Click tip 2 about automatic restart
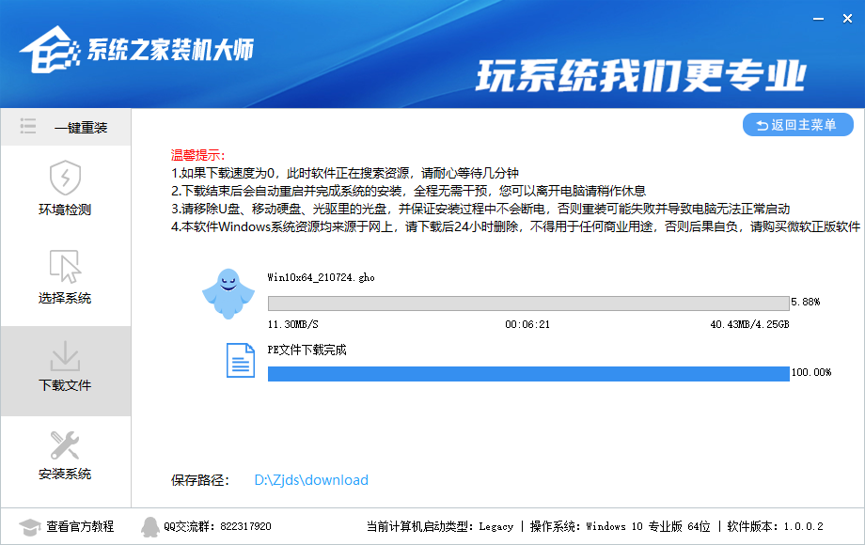The height and width of the screenshot is (545, 865). coord(408,191)
